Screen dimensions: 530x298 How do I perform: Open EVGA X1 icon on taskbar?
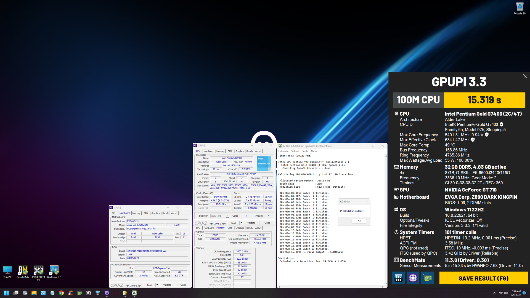click(89, 293)
